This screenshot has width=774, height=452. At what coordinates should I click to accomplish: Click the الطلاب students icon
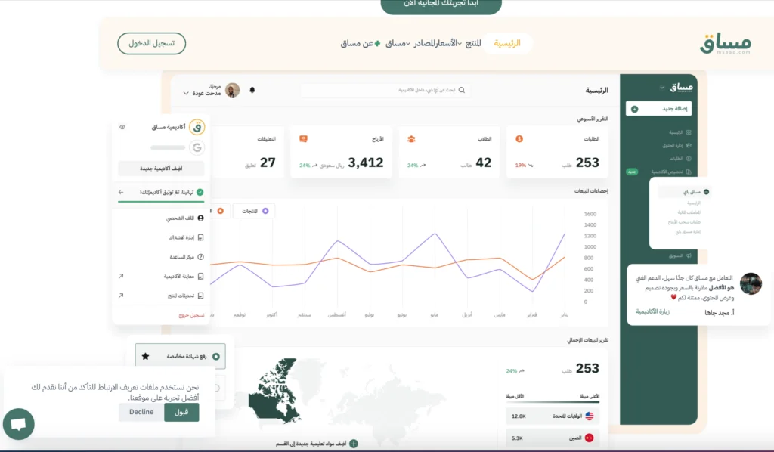coord(411,139)
